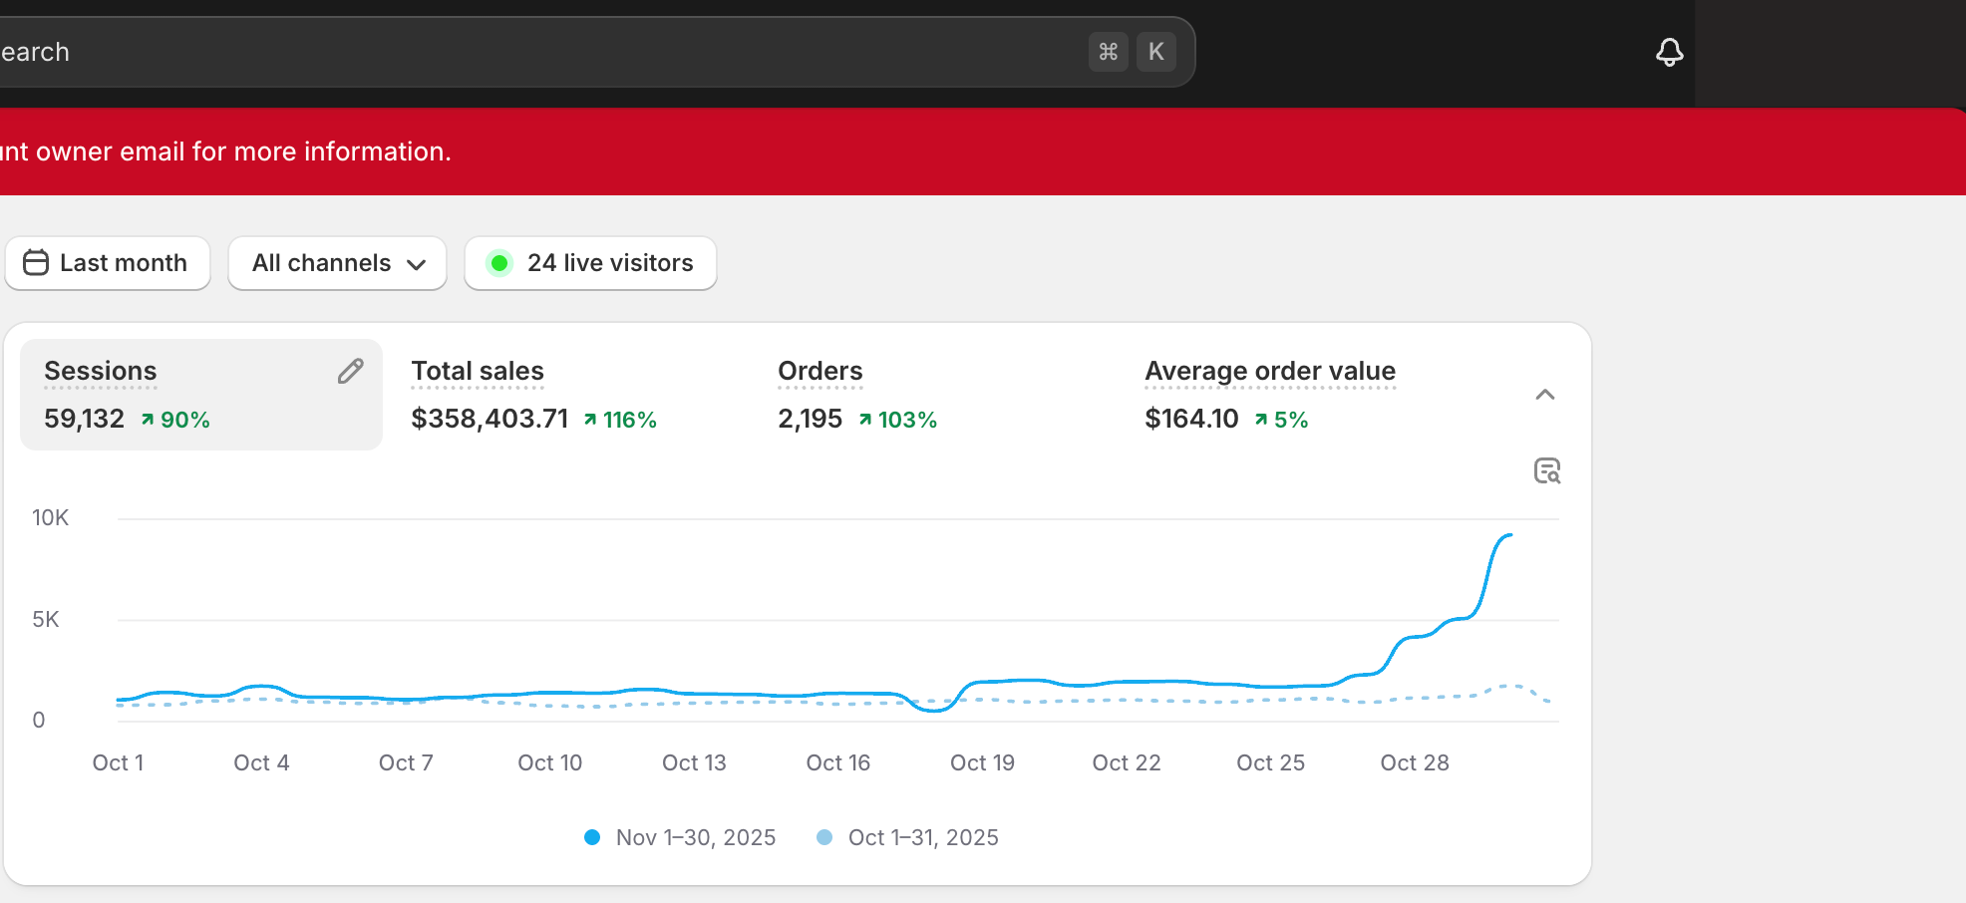This screenshot has width=1966, height=903.
Task: Click the calendar icon in Last month
Action: [36, 263]
